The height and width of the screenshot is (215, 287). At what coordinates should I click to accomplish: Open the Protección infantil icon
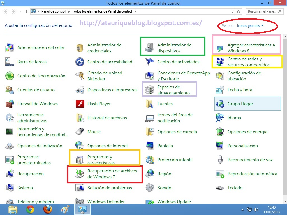point(150,160)
